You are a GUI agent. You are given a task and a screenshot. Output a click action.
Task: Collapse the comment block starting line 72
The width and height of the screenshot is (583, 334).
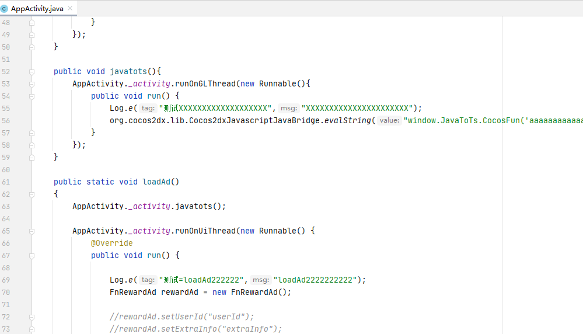32,316
